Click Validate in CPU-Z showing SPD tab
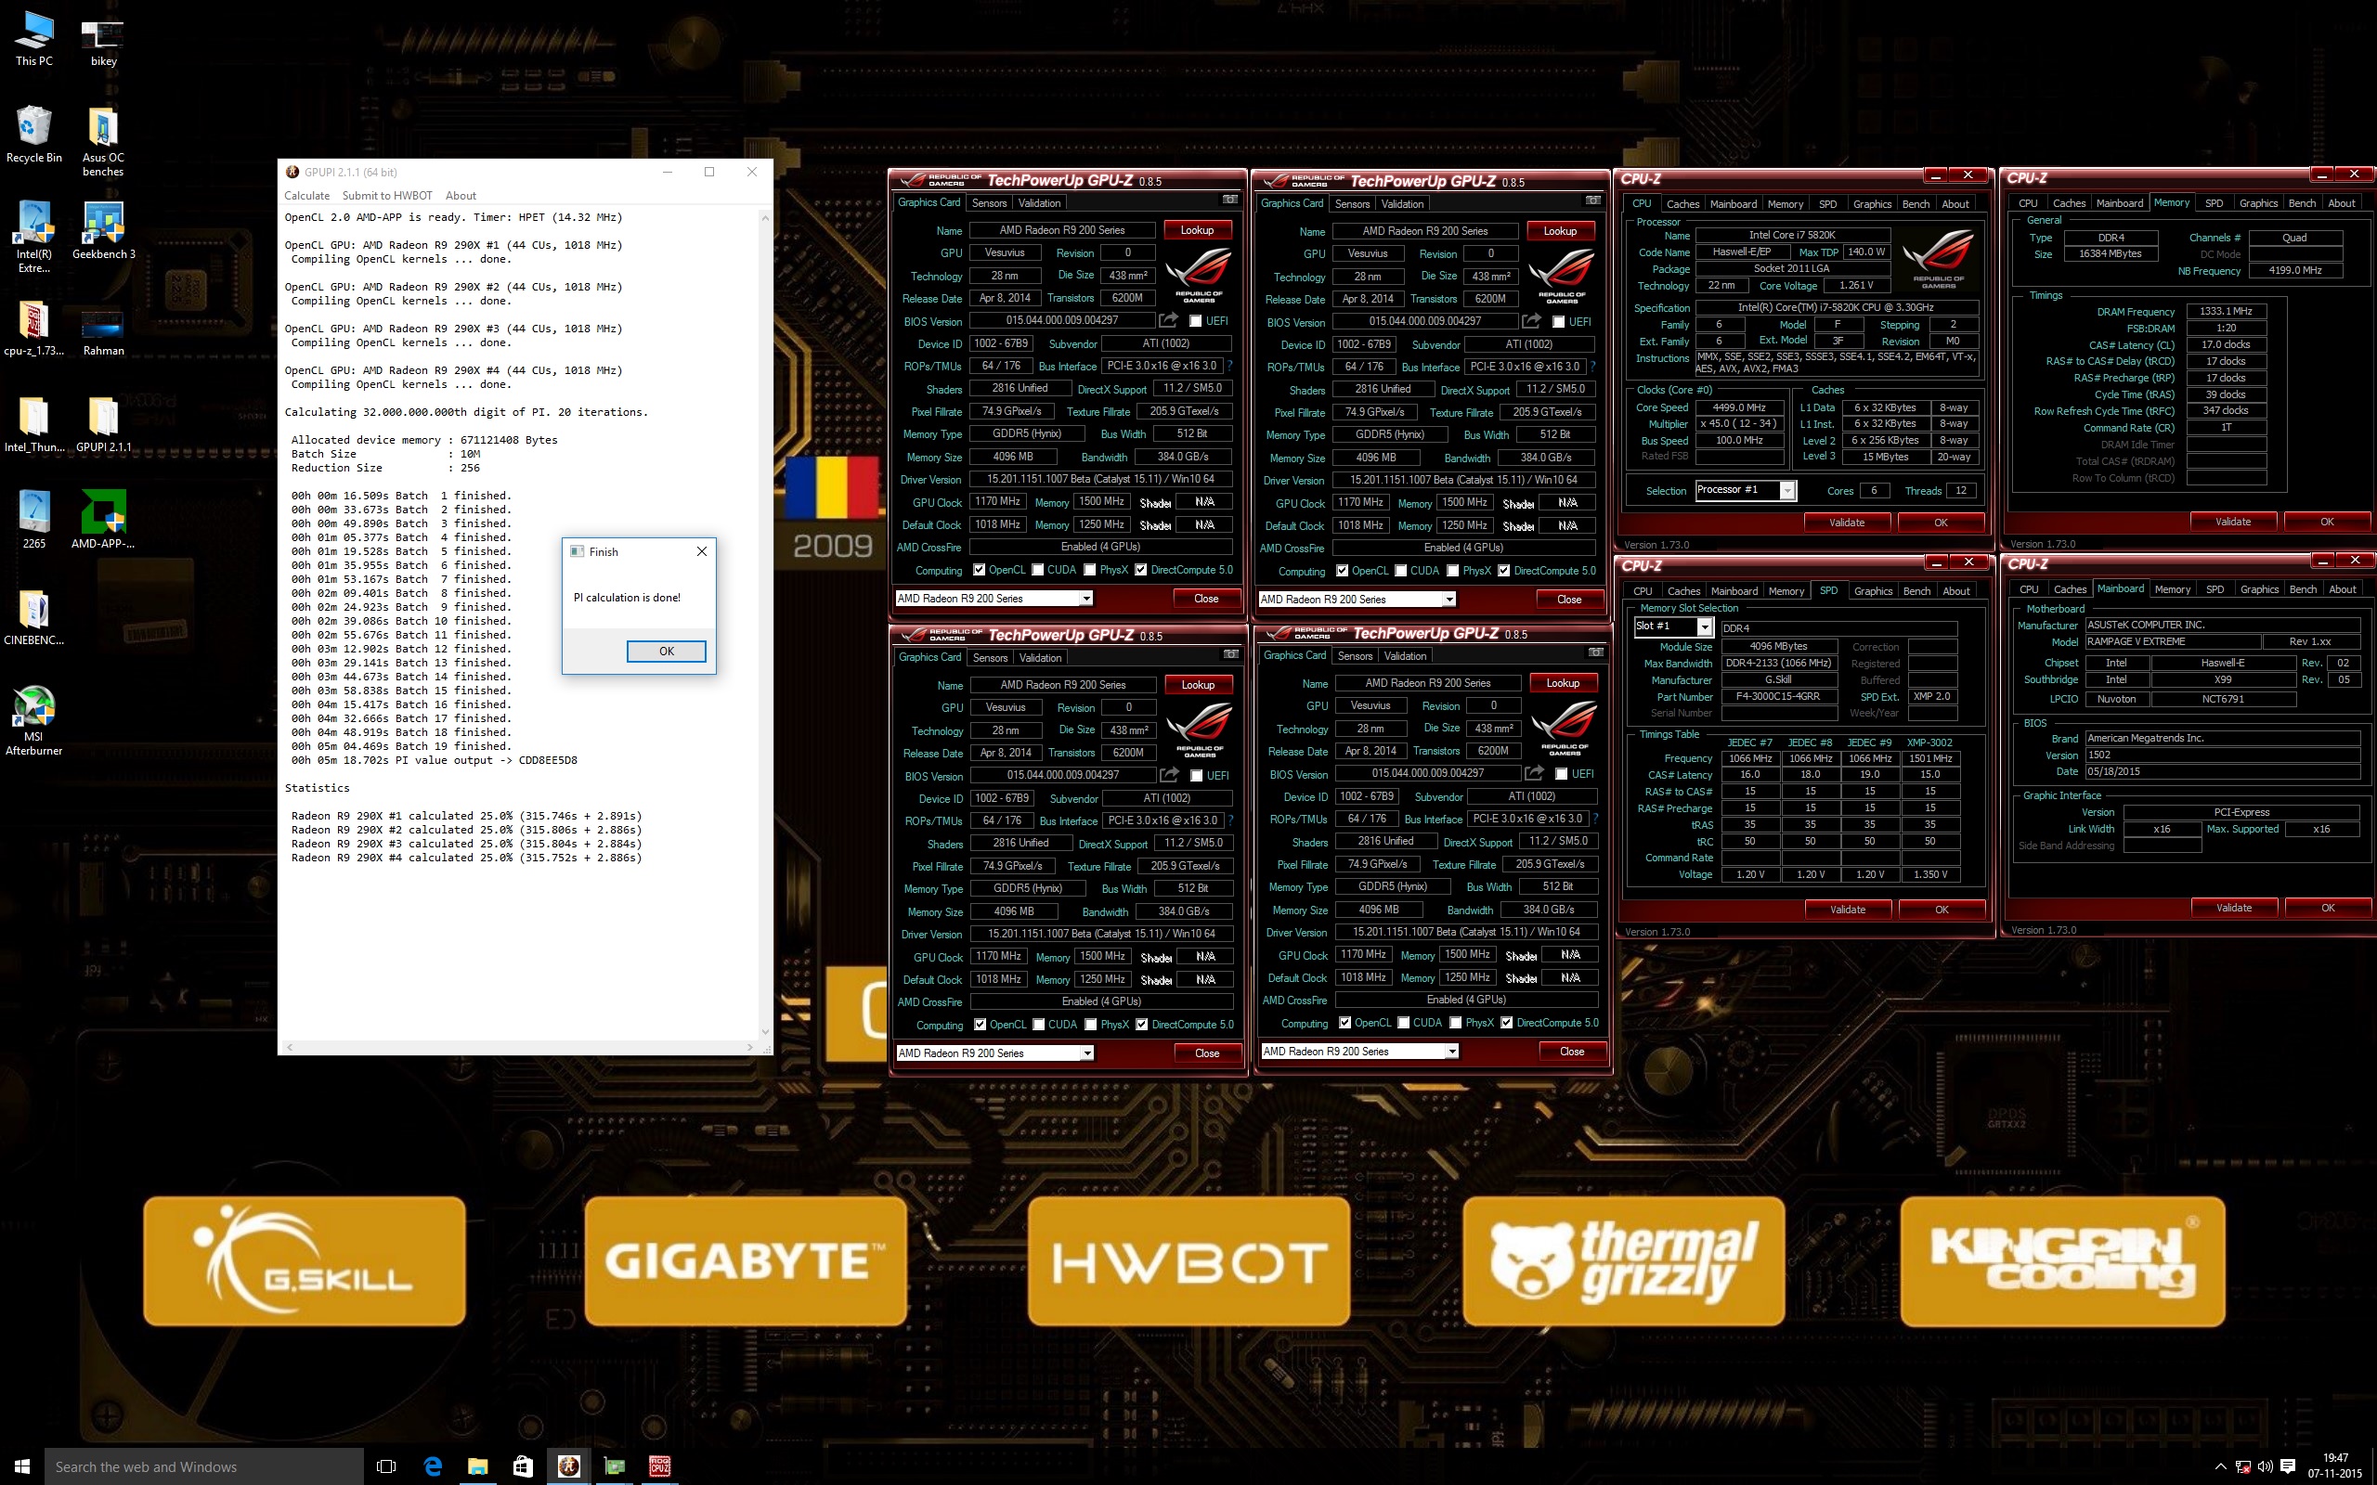 1847,910
